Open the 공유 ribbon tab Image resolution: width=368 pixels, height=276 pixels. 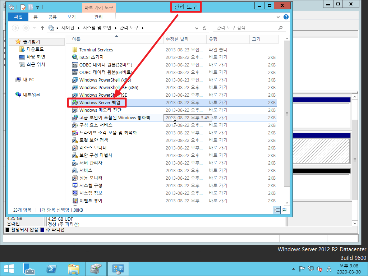point(52,17)
